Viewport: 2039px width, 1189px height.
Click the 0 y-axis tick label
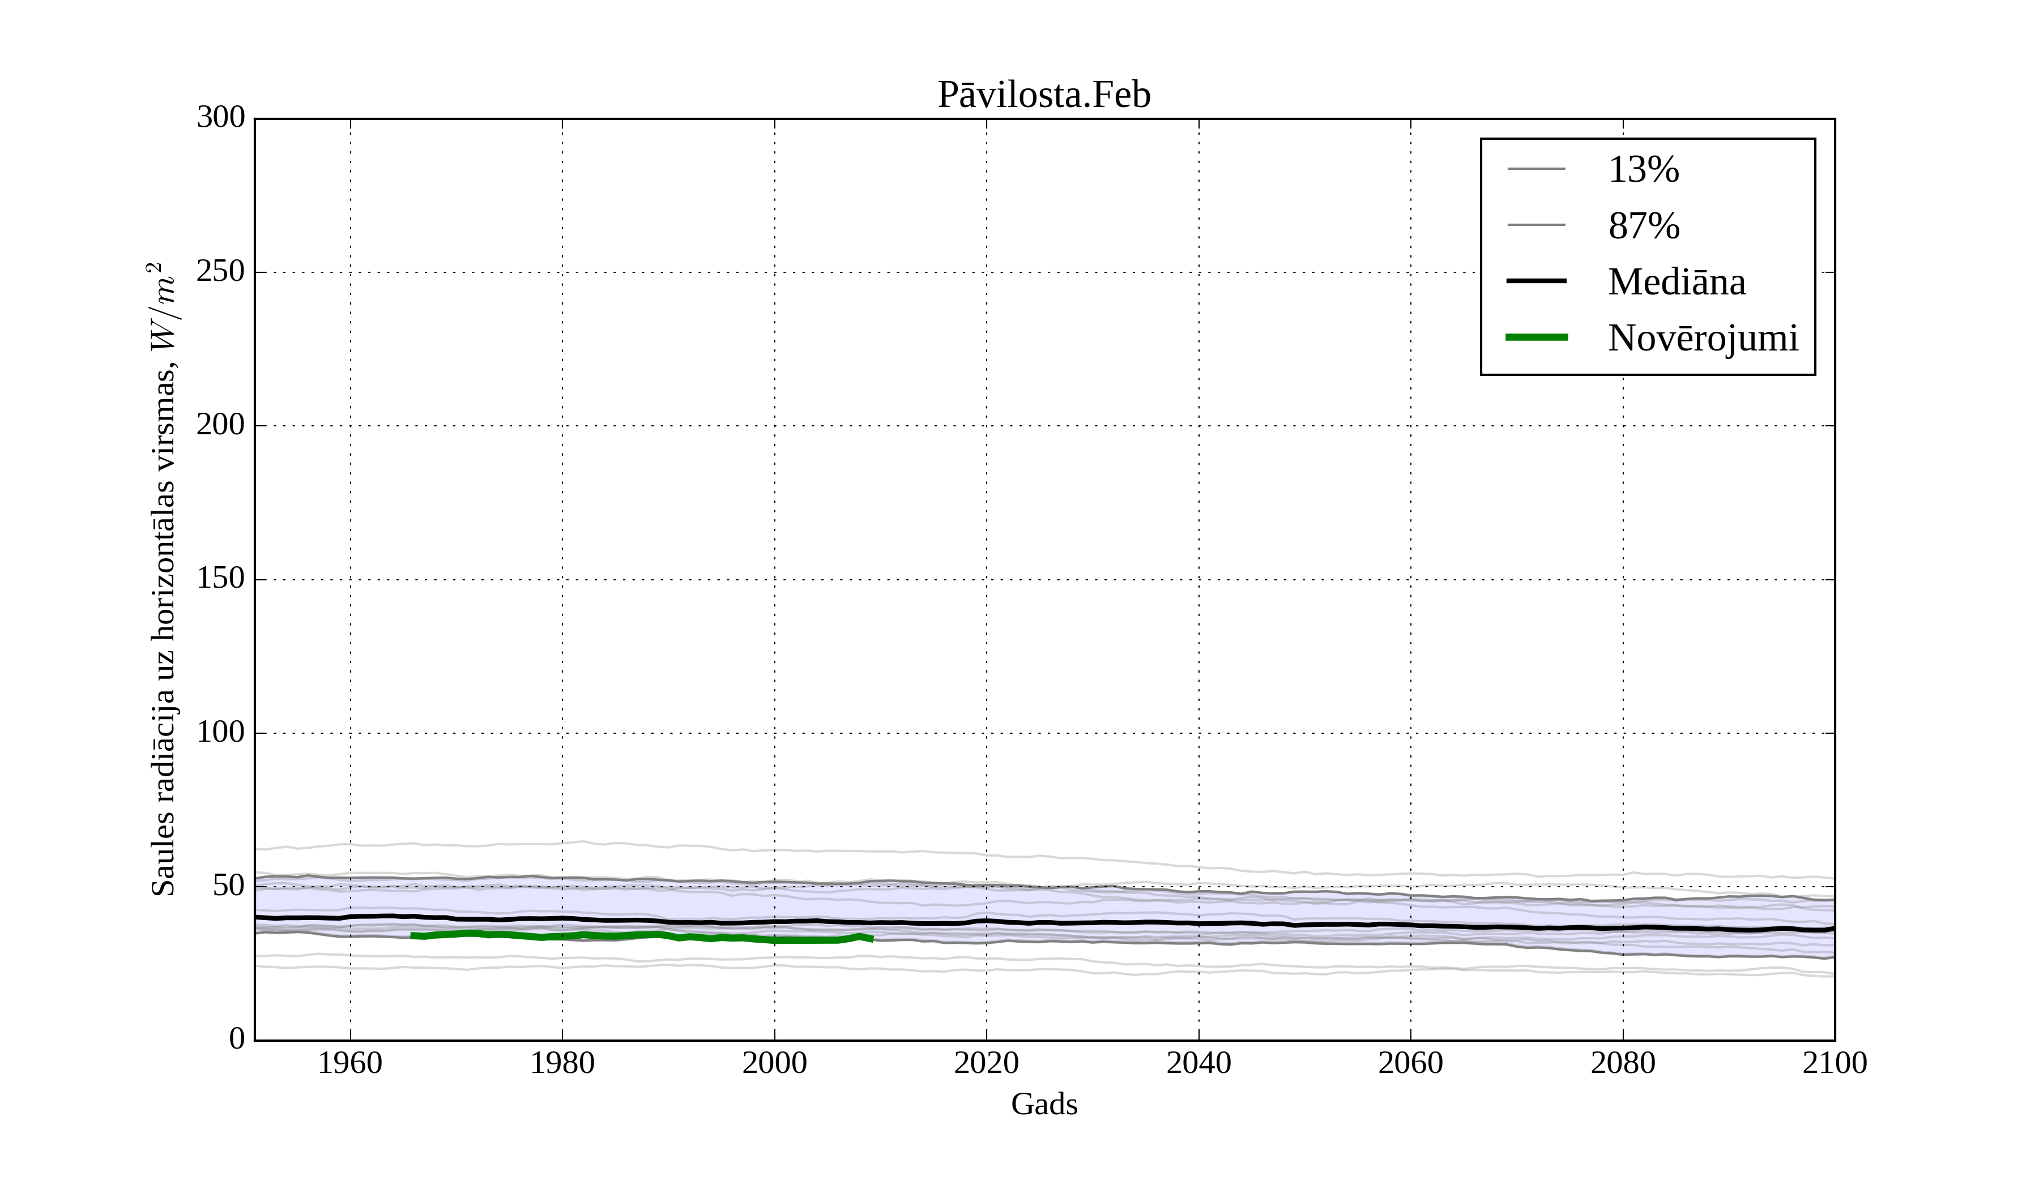tap(236, 1038)
